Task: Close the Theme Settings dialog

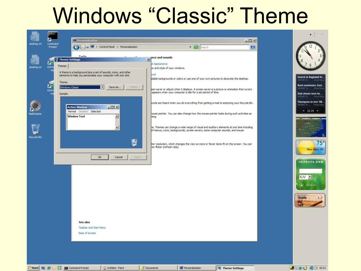Action: (148, 60)
